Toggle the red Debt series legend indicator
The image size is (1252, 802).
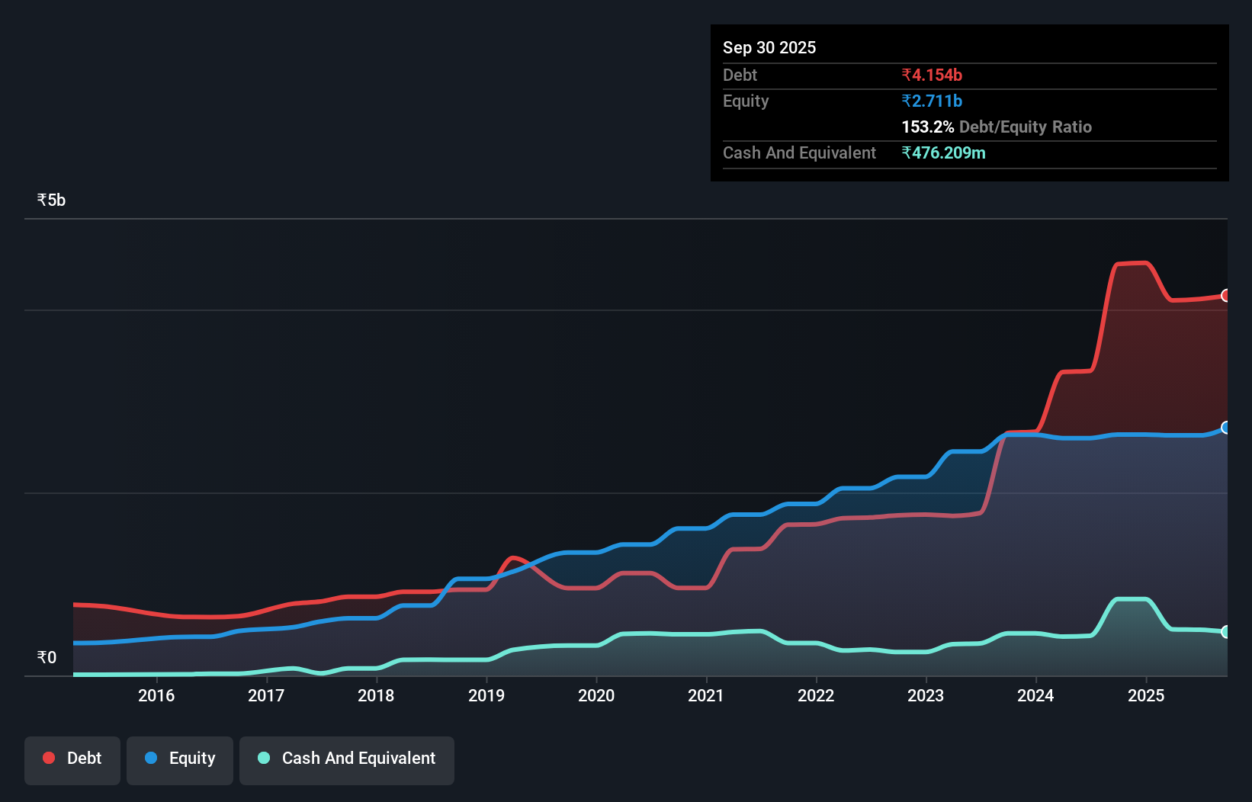(48, 758)
